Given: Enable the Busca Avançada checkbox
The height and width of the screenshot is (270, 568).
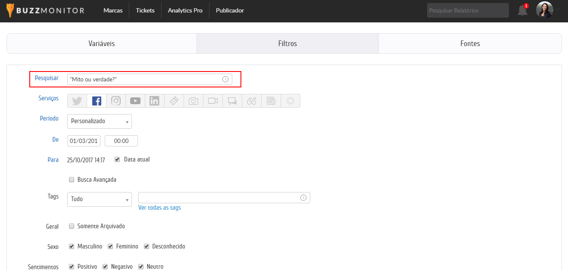Looking at the screenshot, I should click(72, 180).
